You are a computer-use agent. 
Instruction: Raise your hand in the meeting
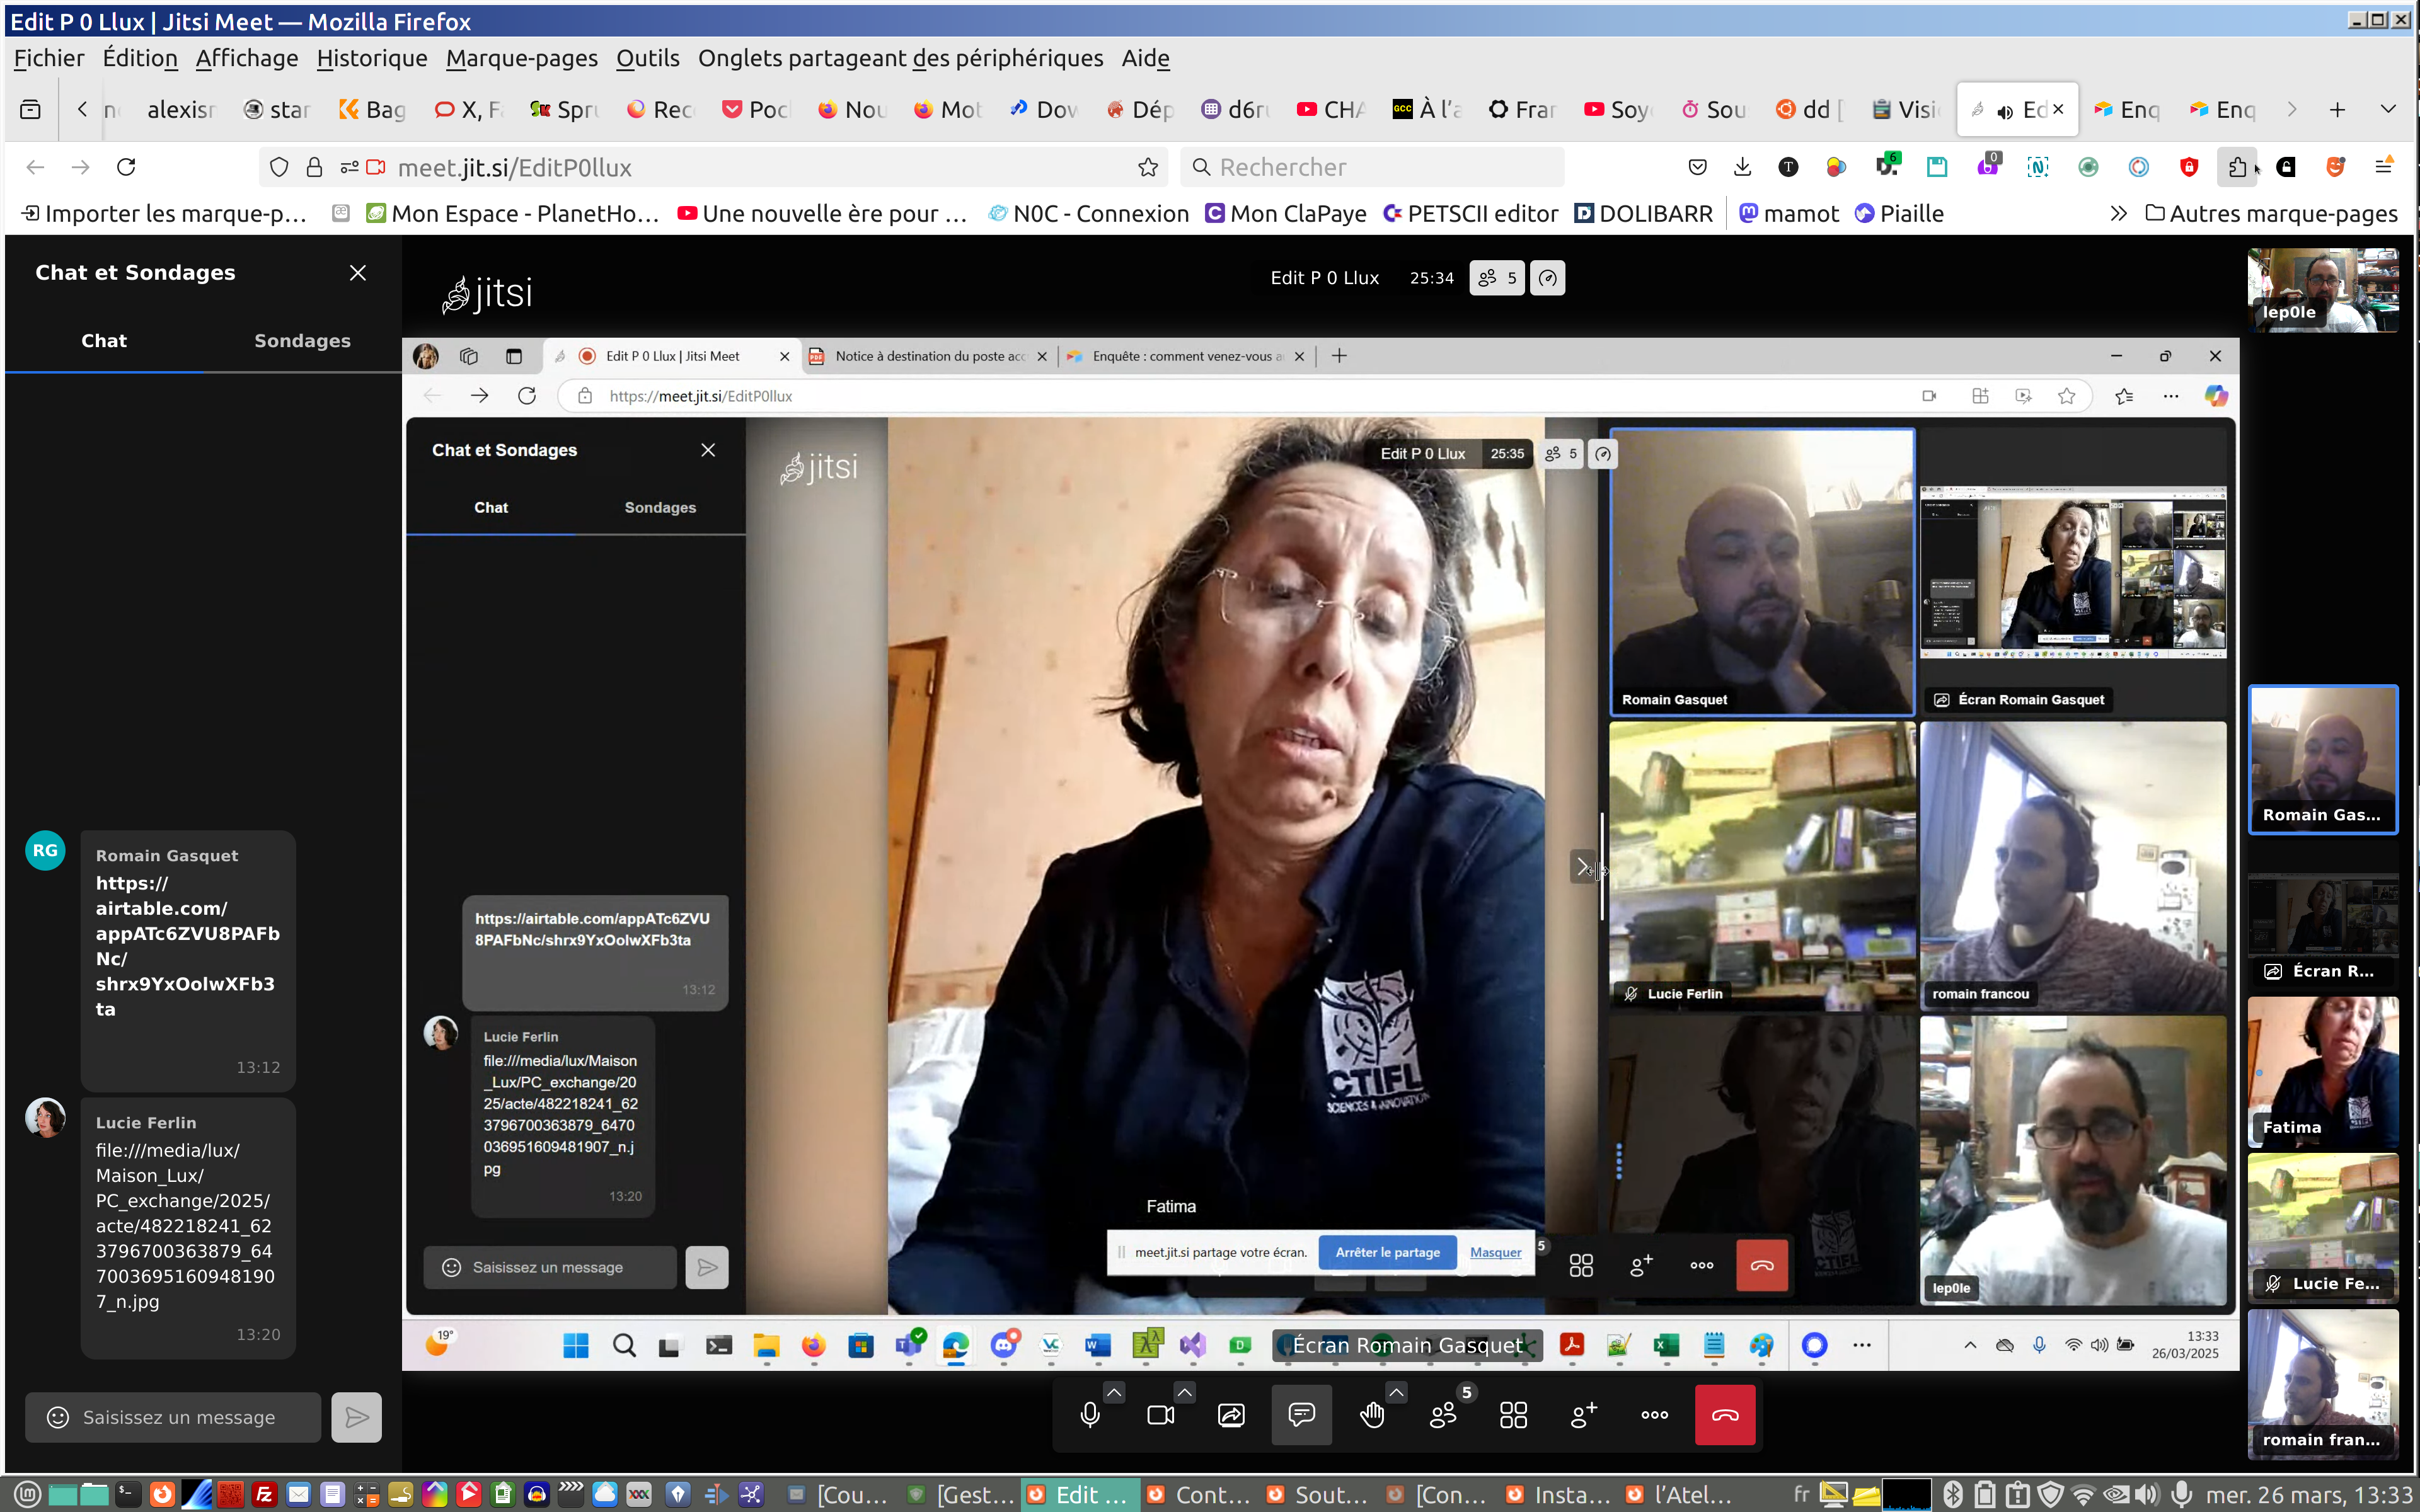point(1372,1414)
